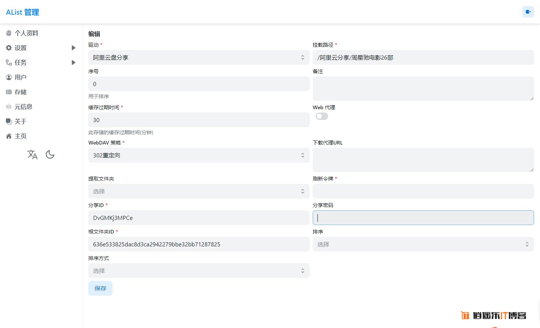Click into the 下载代理URL text area
540x328 pixels.
coord(423,160)
